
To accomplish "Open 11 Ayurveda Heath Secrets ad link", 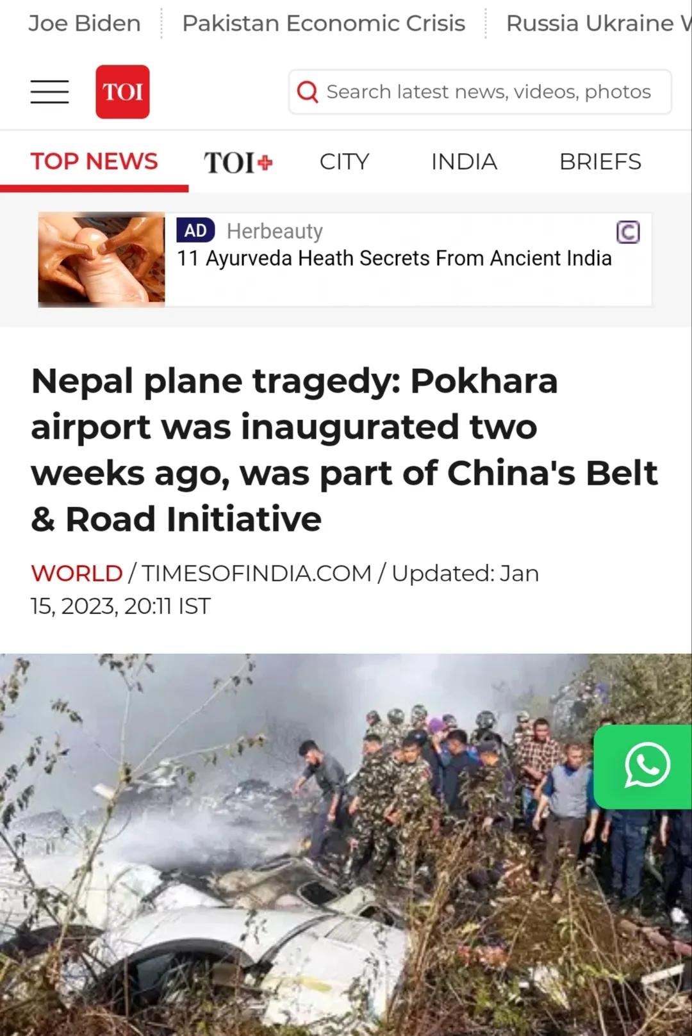I will pos(394,258).
